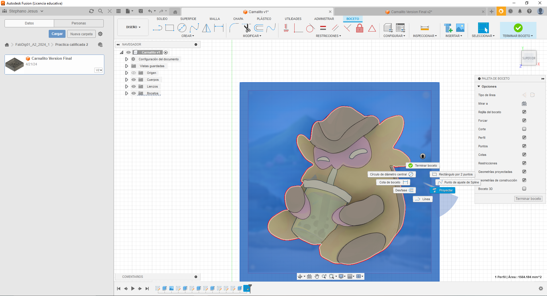Select the Orbit tool in navigation bar

pos(300,276)
